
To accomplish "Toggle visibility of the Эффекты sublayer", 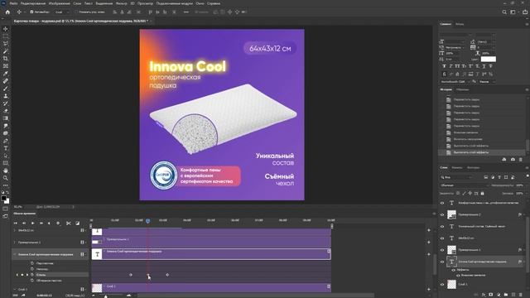I will (x=453, y=270).
